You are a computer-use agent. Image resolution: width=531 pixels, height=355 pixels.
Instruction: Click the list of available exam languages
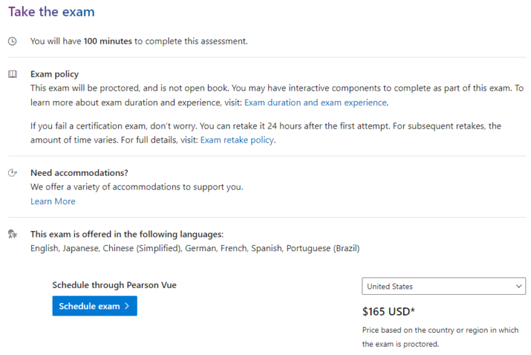tap(194, 248)
